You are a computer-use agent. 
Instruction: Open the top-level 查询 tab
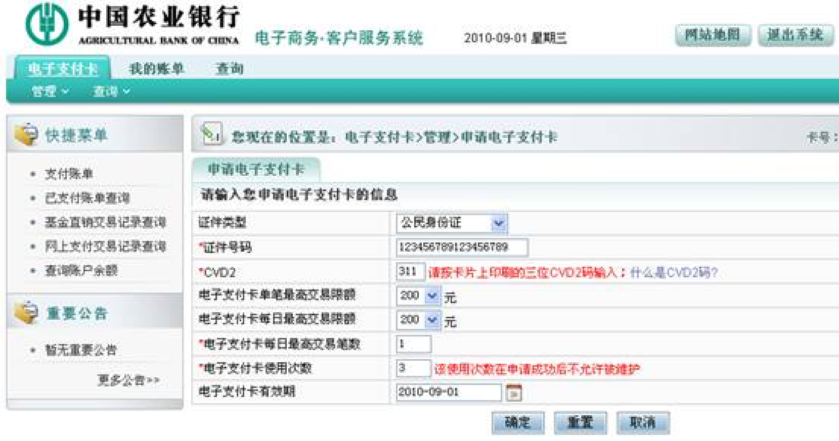coord(230,68)
